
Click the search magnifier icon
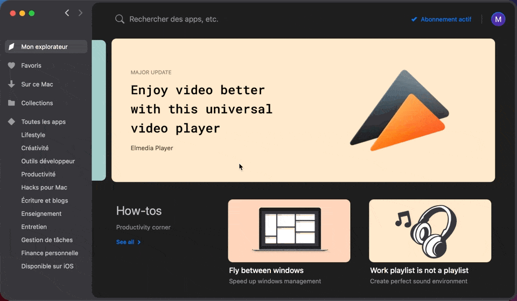coord(120,19)
